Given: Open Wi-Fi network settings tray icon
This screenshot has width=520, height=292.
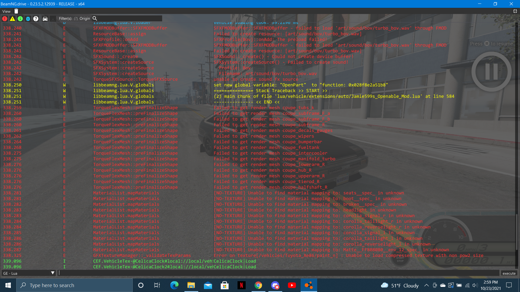Looking at the screenshot, I should pos(467,285).
